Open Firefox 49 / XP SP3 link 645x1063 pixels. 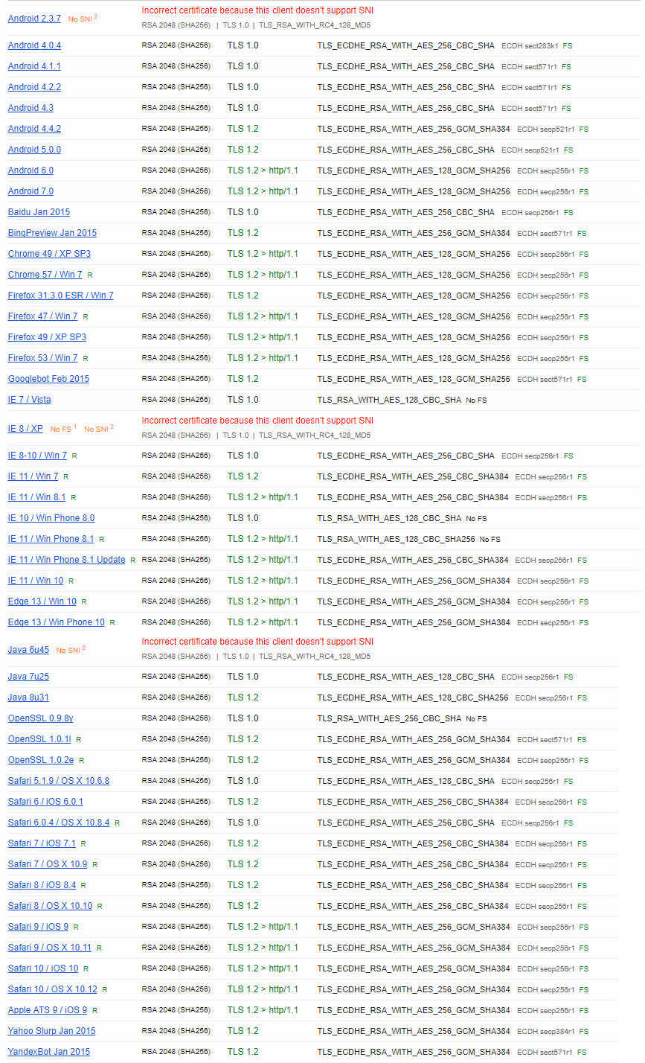(x=47, y=337)
